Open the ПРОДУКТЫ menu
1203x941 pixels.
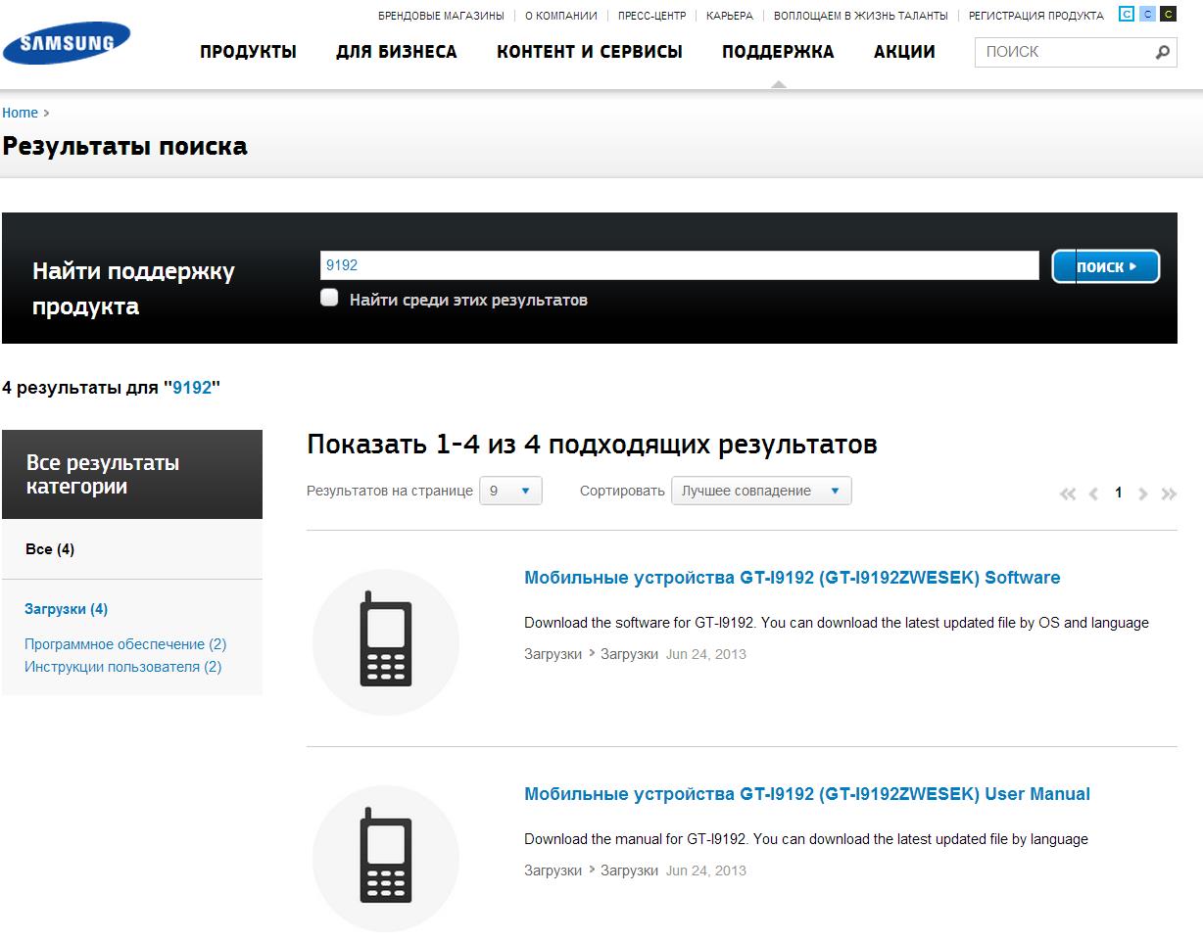pos(248,52)
